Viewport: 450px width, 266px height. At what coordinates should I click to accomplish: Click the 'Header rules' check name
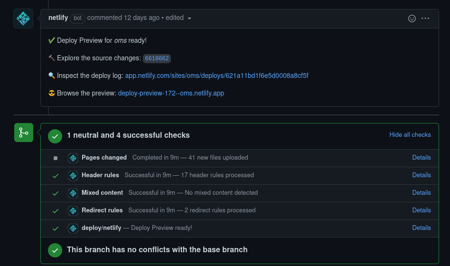[x=100, y=175]
